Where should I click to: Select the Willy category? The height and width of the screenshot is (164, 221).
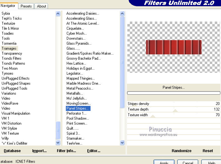(5, 138)
